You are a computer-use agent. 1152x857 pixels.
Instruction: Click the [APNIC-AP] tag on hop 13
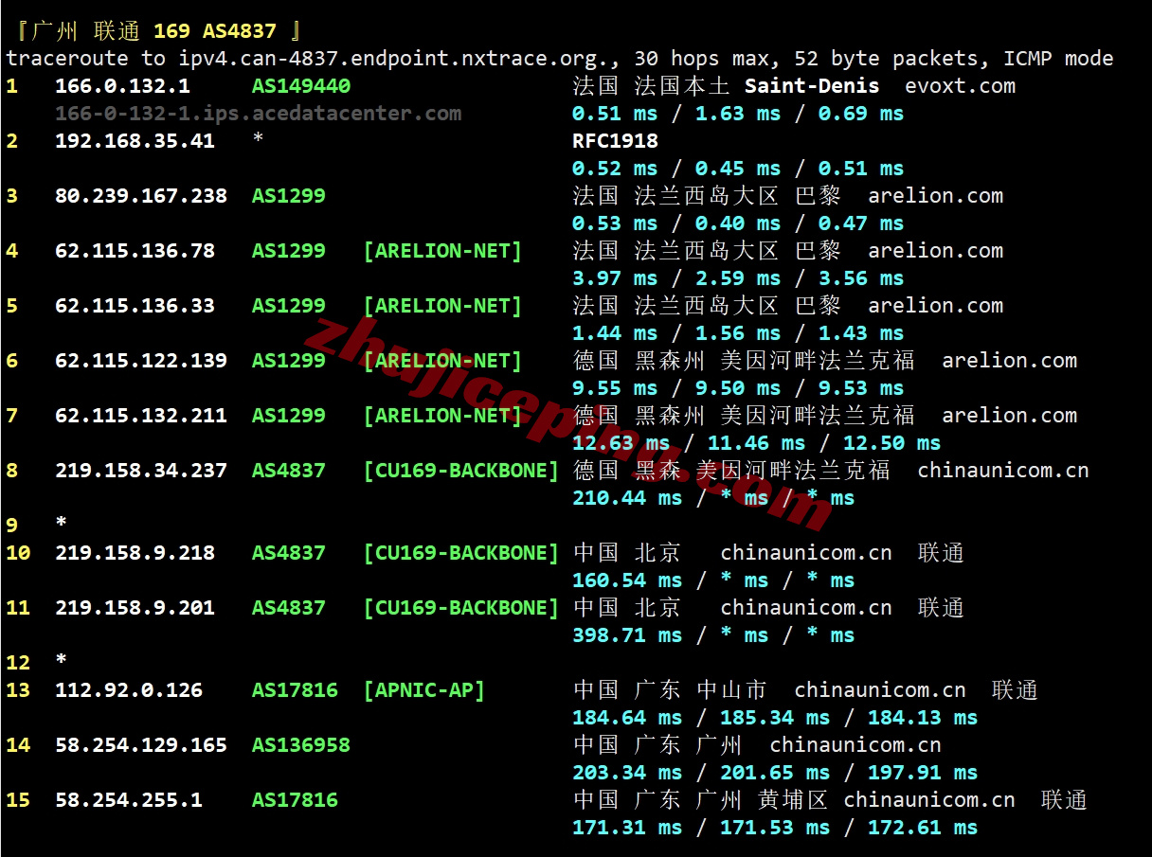(x=424, y=690)
